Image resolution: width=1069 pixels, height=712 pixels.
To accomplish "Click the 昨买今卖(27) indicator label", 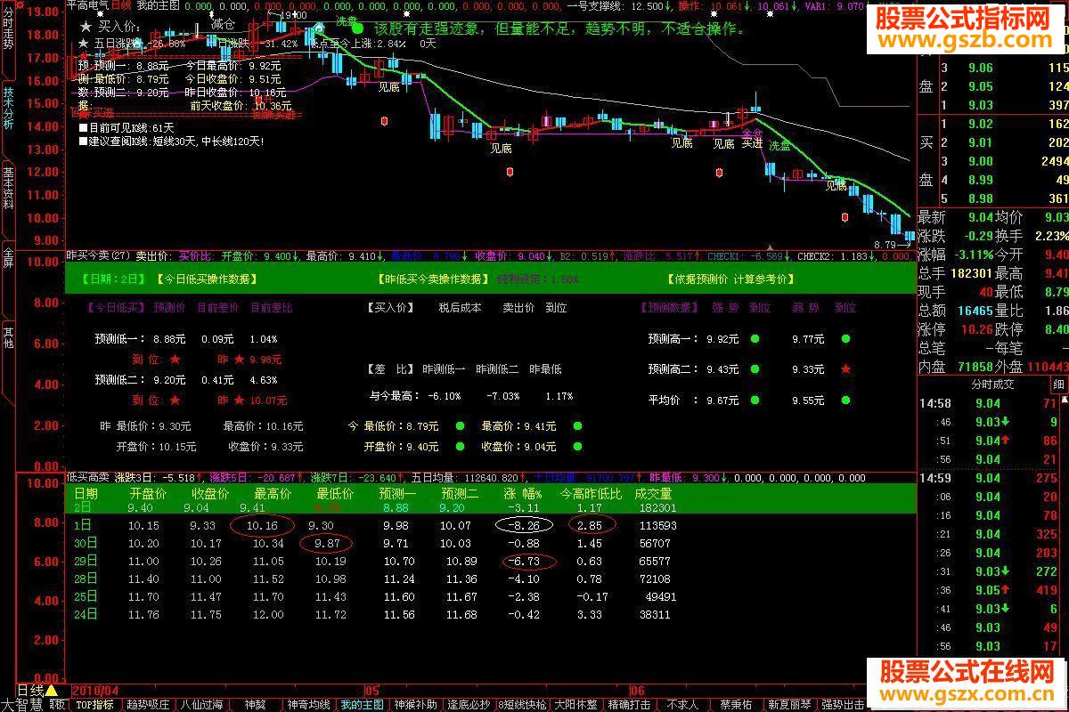I will [x=98, y=256].
